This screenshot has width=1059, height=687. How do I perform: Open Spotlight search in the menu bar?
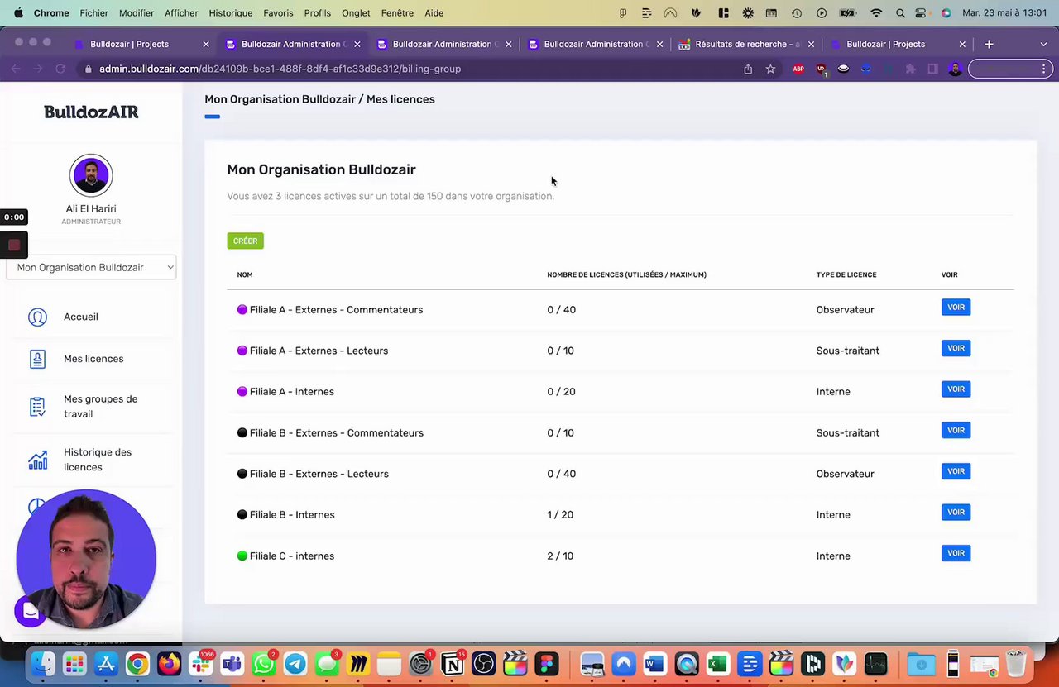coord(900,13)
